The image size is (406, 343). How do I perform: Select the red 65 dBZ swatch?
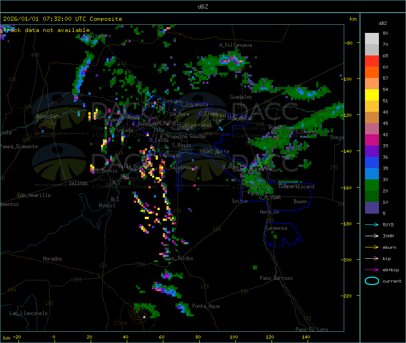[x=372, y=61]
